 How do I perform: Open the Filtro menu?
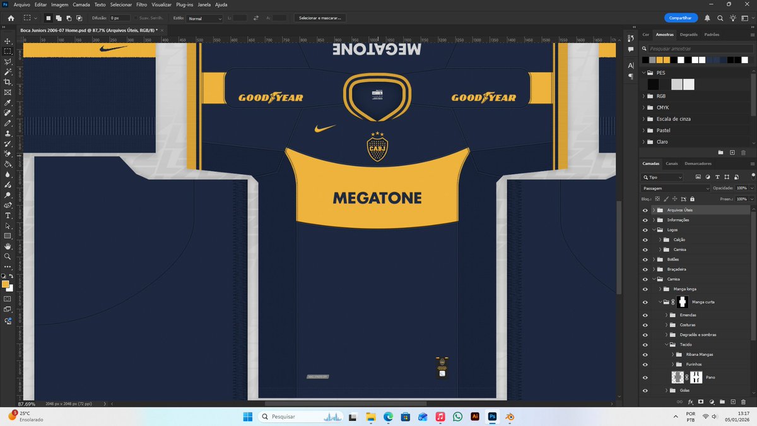(142, 4)
